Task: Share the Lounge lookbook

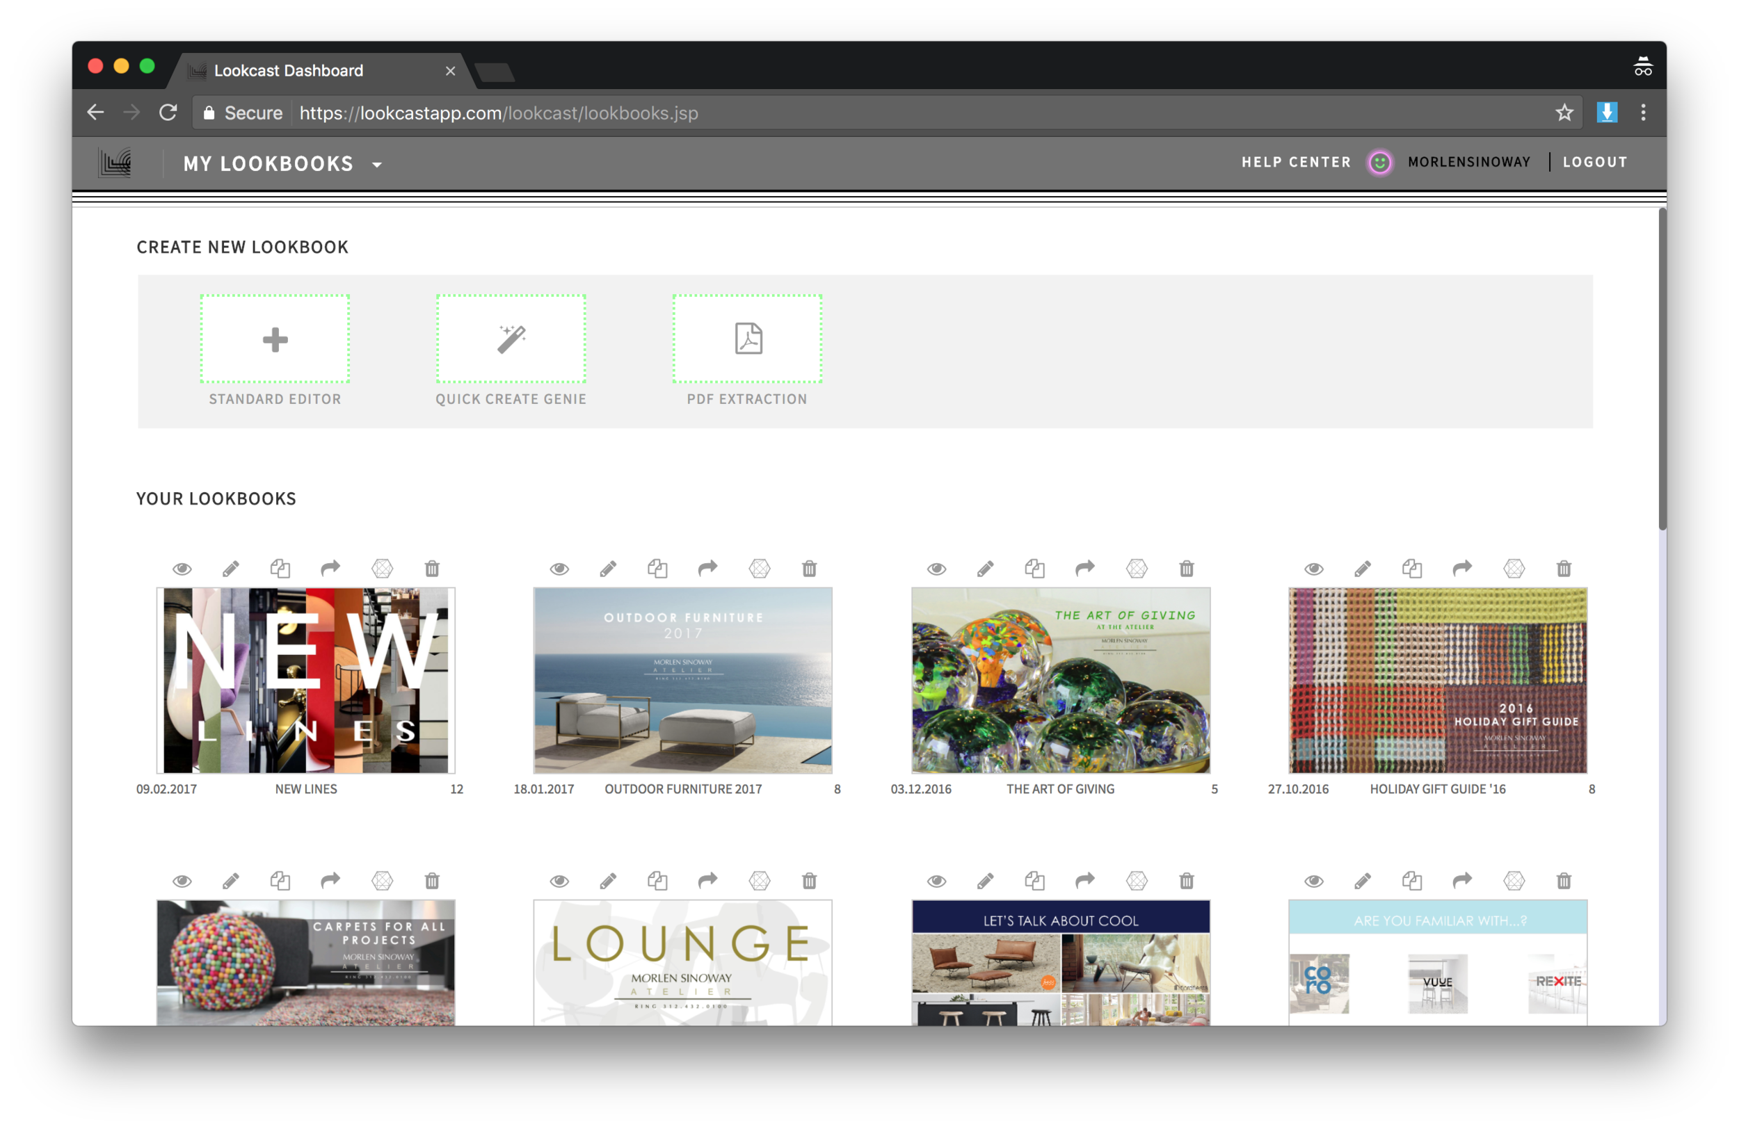Action: [708, 881]
